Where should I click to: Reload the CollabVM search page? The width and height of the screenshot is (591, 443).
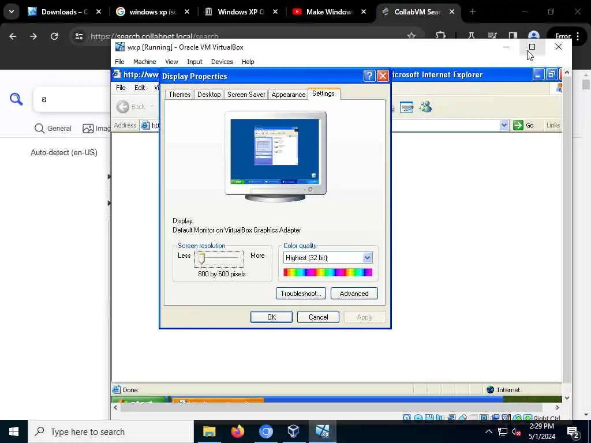coord(54,36)
